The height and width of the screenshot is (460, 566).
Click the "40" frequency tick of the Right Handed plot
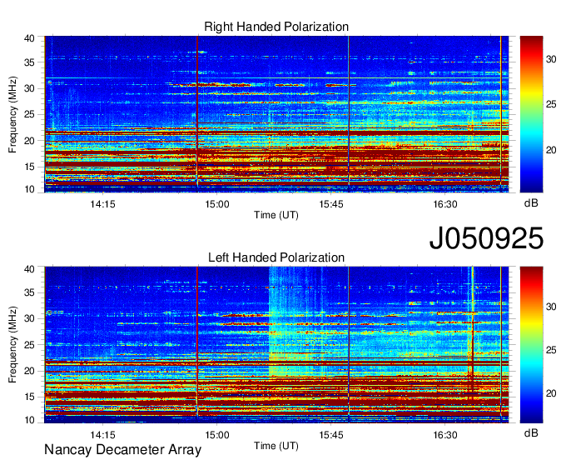(x=29, y=38)
